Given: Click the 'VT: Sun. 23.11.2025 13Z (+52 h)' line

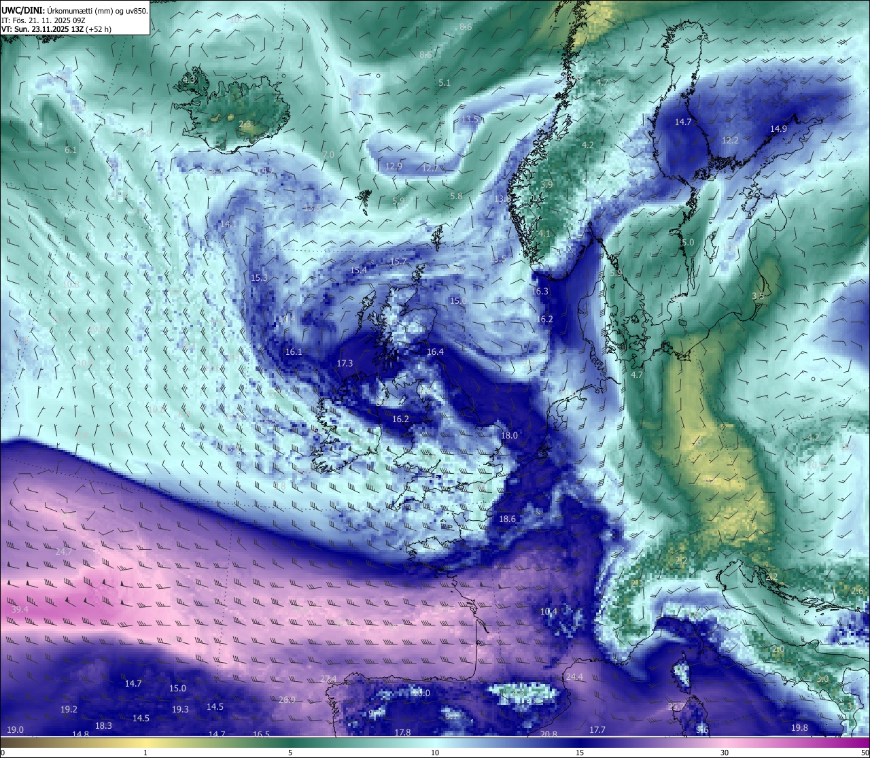Looking at the screenshot, I should [x=56, y=29].
